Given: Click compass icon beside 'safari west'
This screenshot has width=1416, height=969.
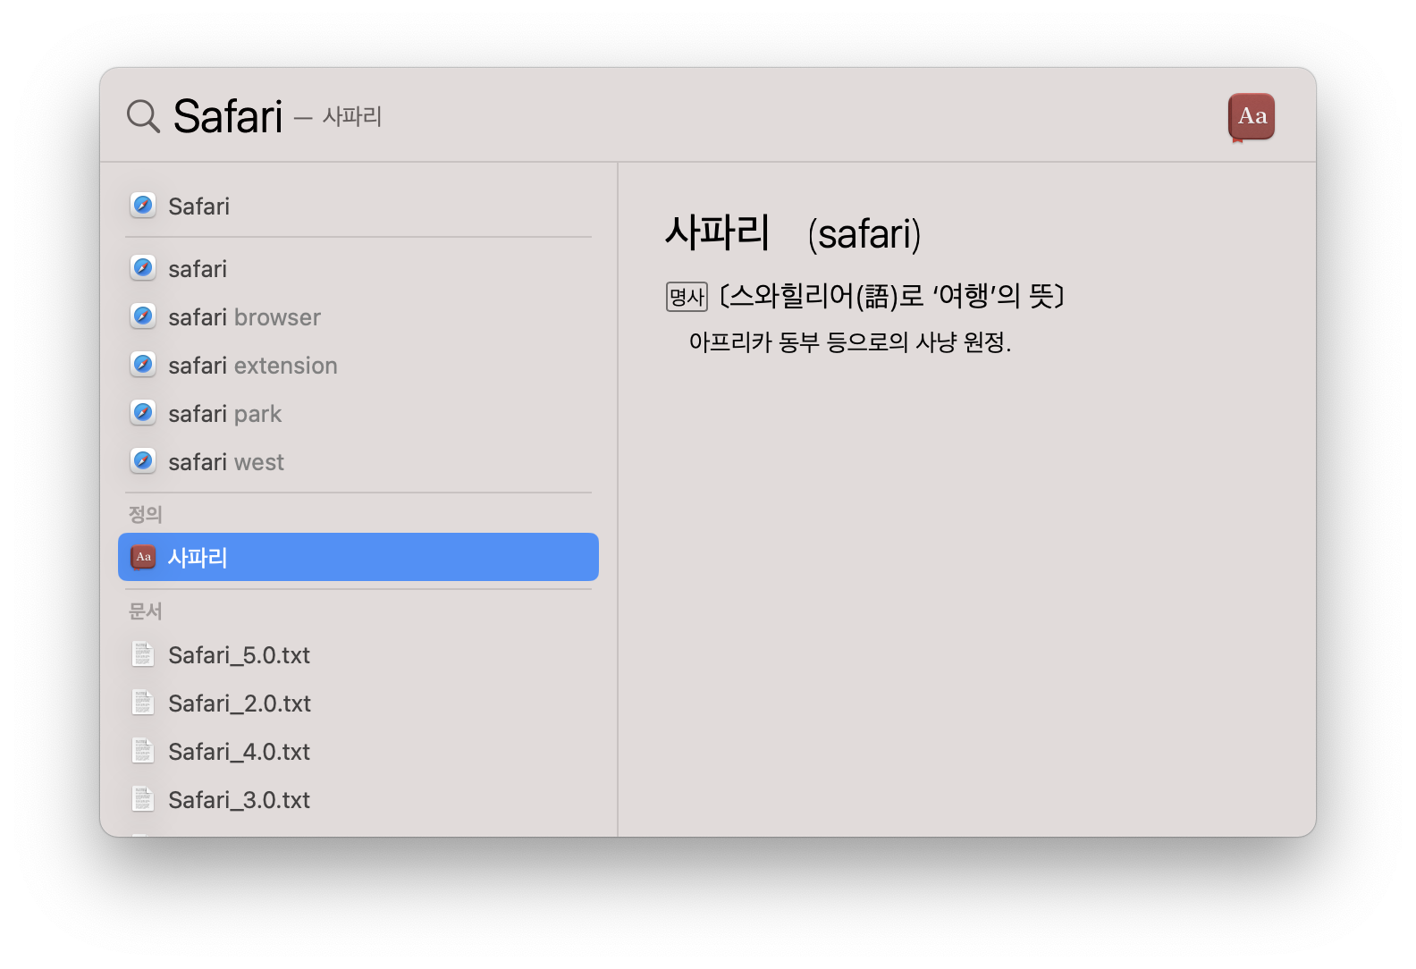Looking at the screenshot, I should (143, 461).
